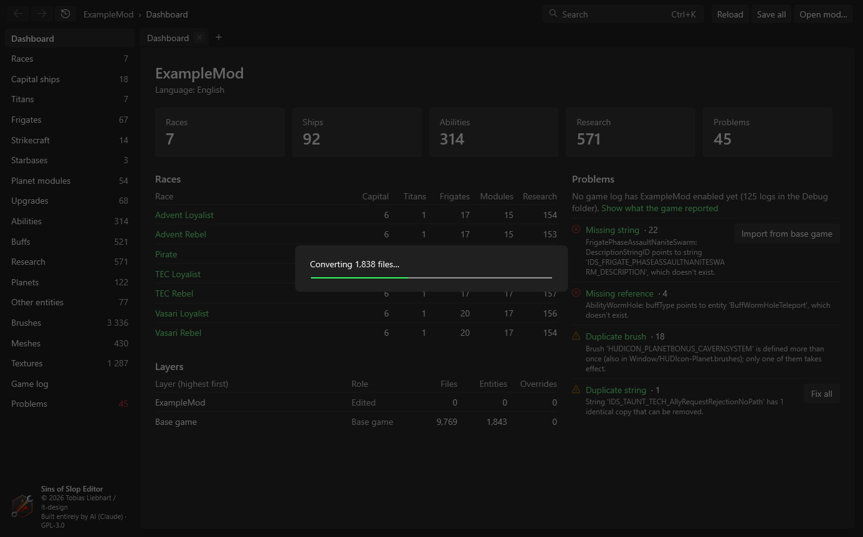Image resolution: width=863 pixels, height=537 pixels.
Task: Open the navigation history clock icon
Action: (65, 14)
